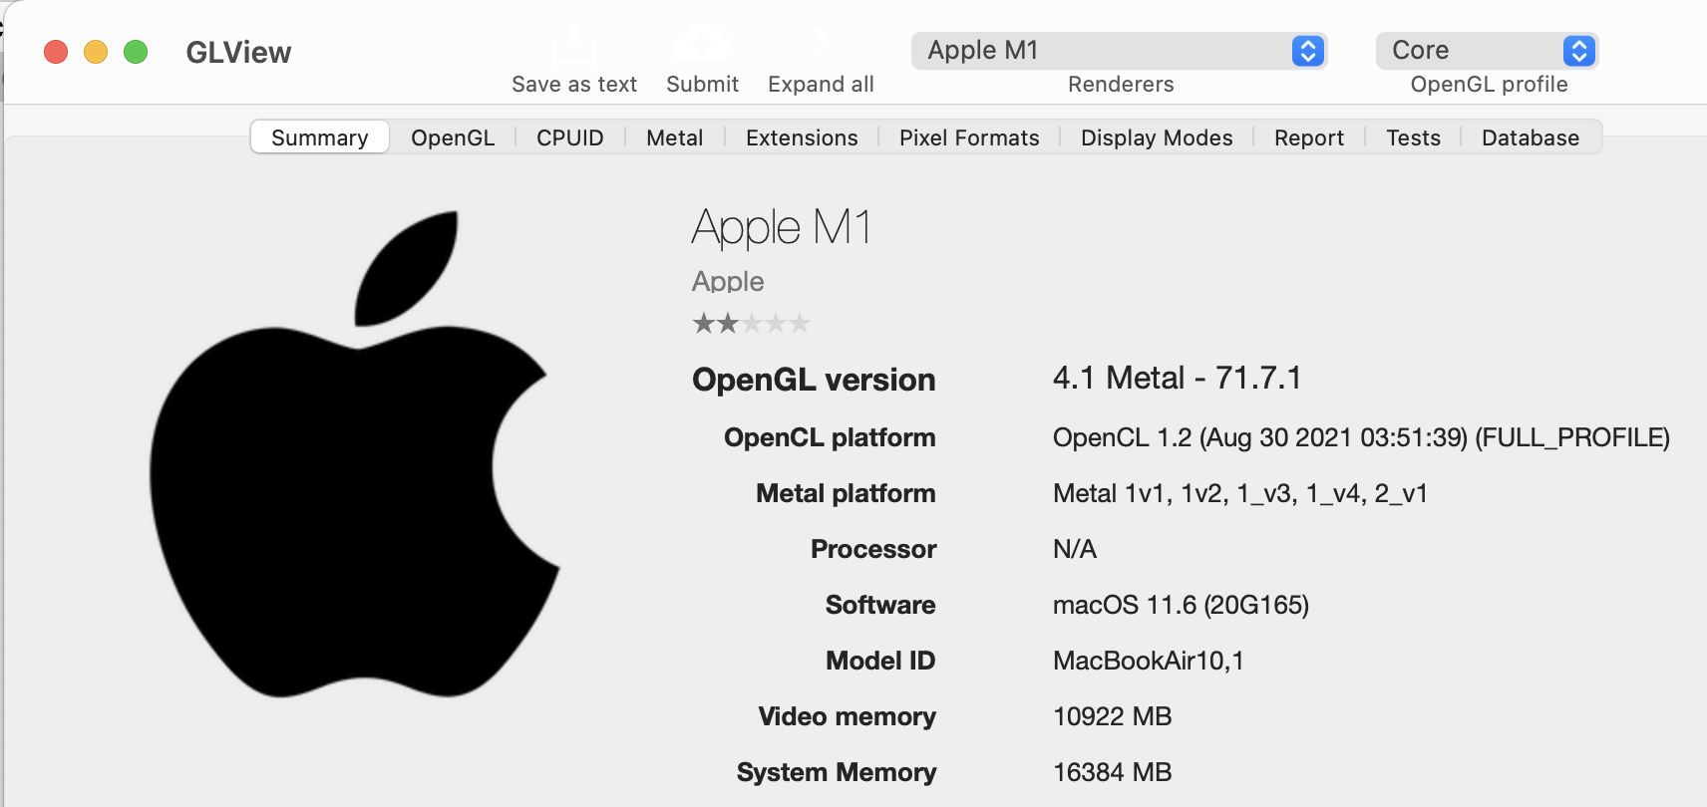Image resolution: width=1707 pixels, height=807 pixels.
Task: Open the Report tab
Action: click(1307, 137)
